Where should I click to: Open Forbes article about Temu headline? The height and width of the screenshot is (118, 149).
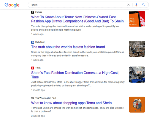pyautogui.click(x=77, y=19)
